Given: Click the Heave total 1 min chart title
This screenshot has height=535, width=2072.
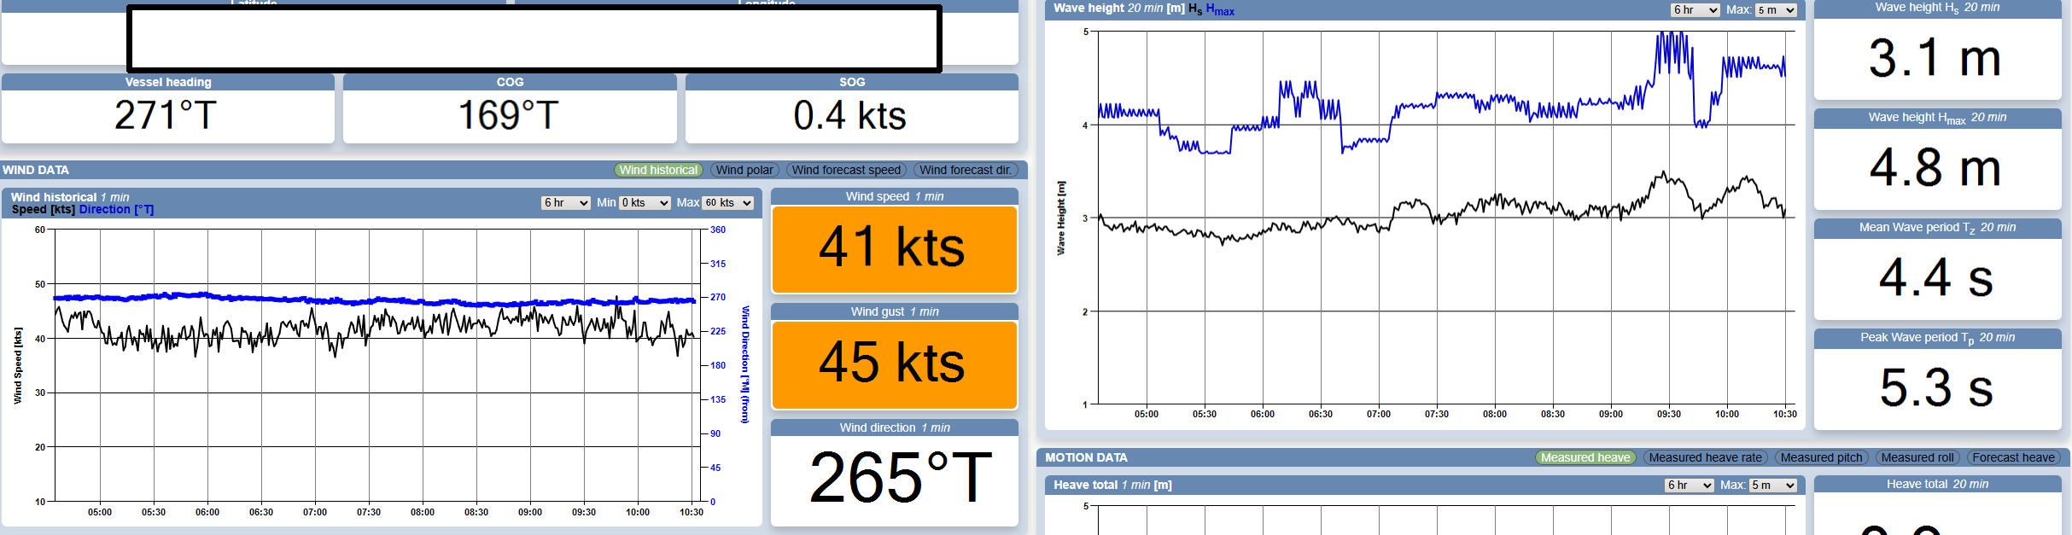Looking at the screenshot, I should click(1112, 485).
